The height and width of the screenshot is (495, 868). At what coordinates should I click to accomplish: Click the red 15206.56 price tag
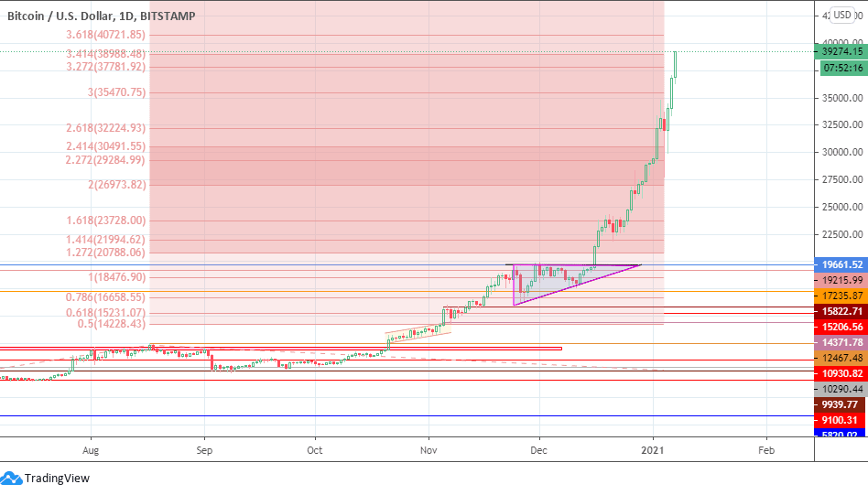pos(841,327)
